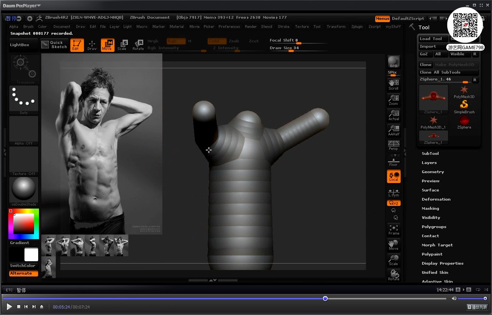The image size is (492, 315).
Task: Select the ZSphere tool thumbnail
Action: click(x=464, y=122)
